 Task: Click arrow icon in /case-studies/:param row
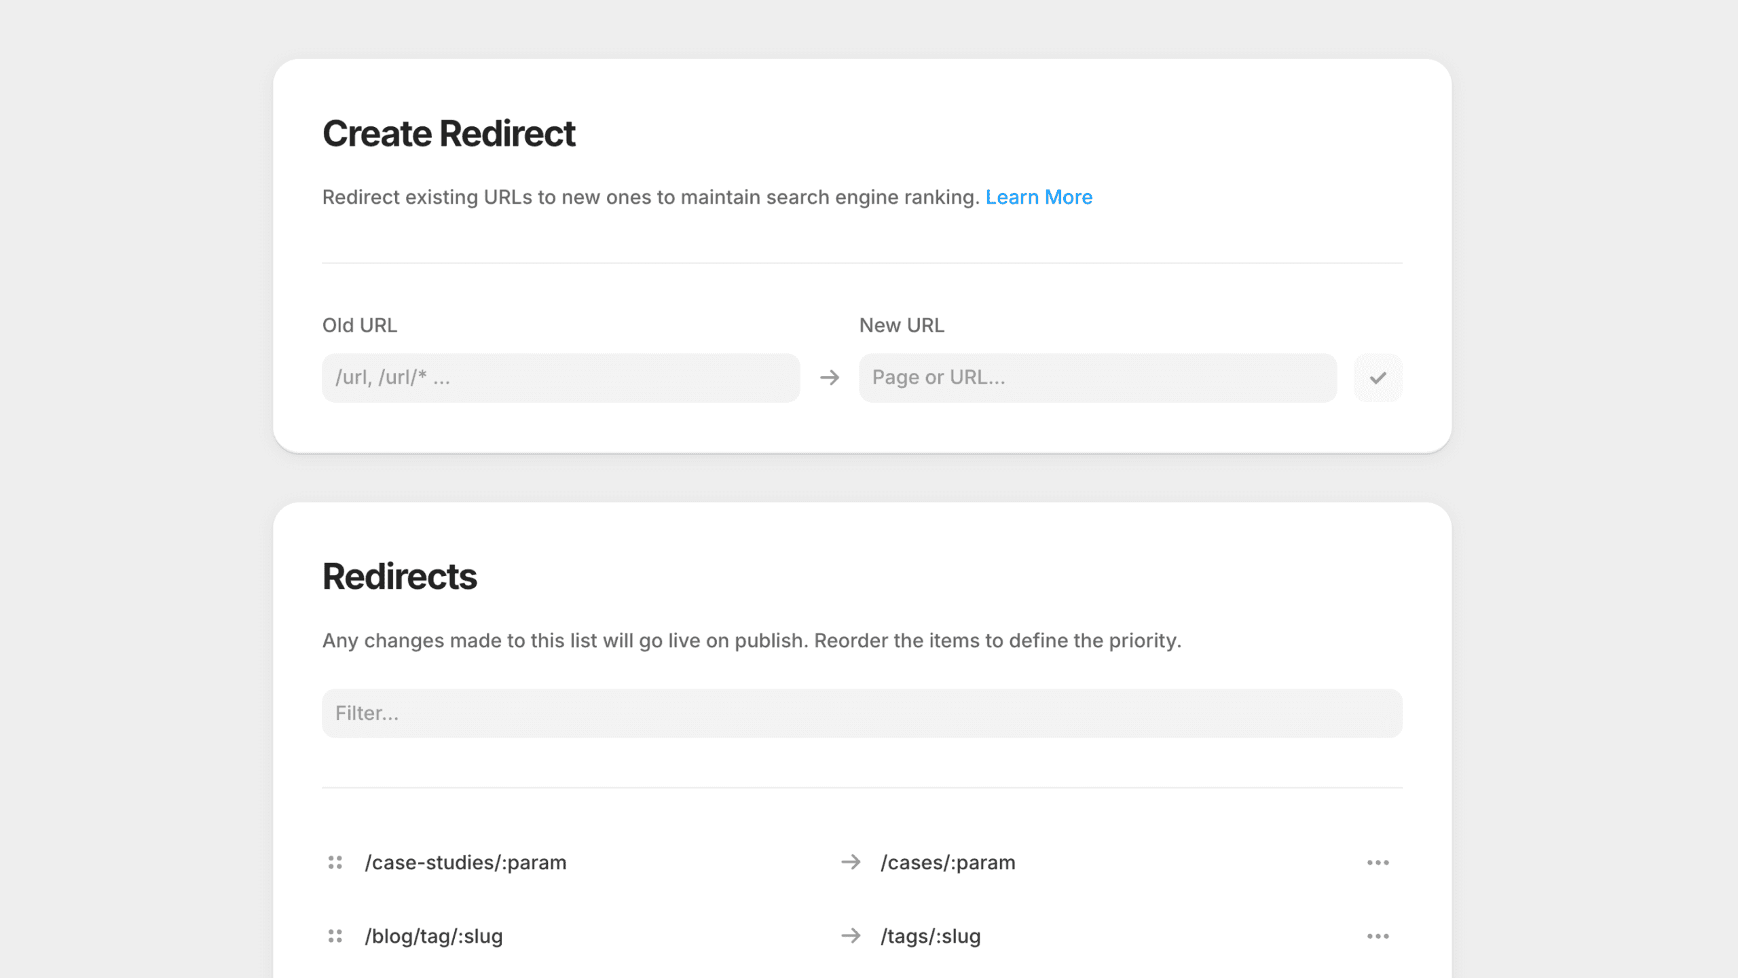[x=851, y=863]
